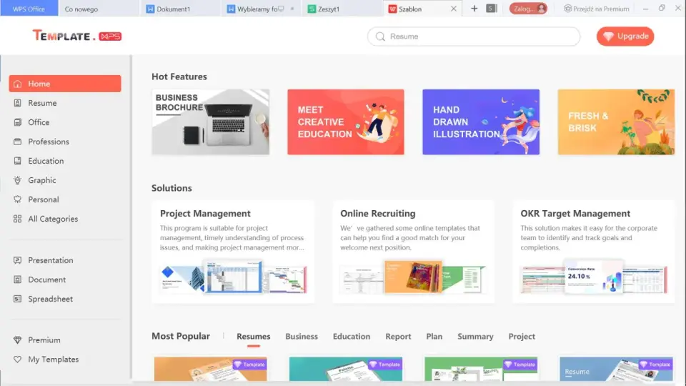Click the sidebar vertical scrollbar

(131, 217)
